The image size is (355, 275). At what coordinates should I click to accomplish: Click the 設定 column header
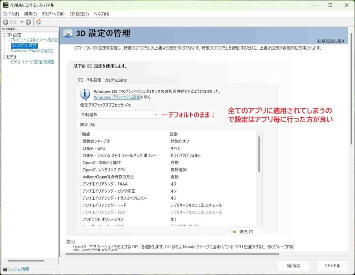[174, 134]
